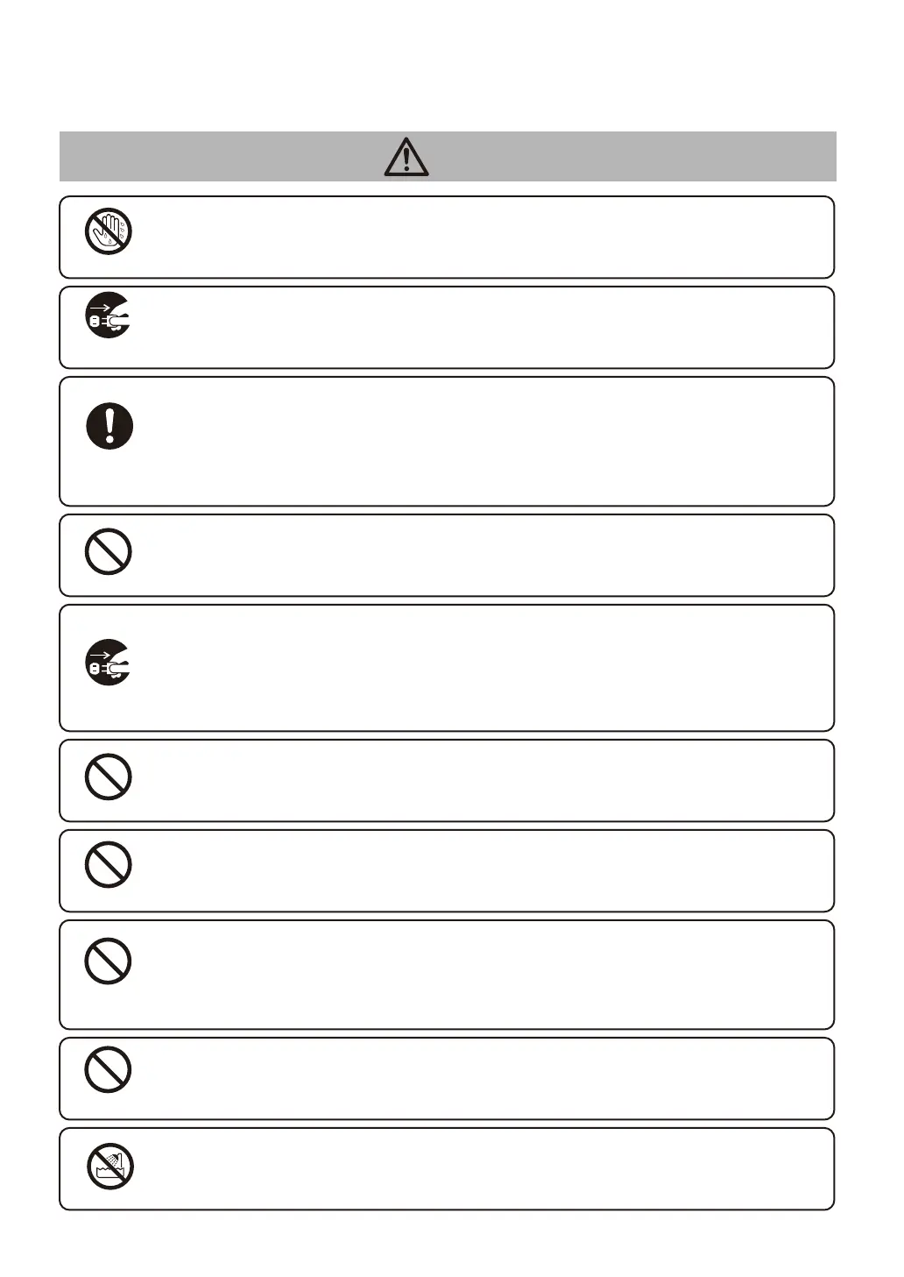Click the no water splash icon in the last box

[110, 1167]
